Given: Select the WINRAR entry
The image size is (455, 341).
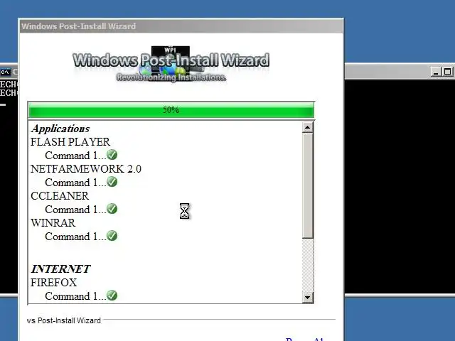Looking at the screenshot, I should (x=53, y=222).
